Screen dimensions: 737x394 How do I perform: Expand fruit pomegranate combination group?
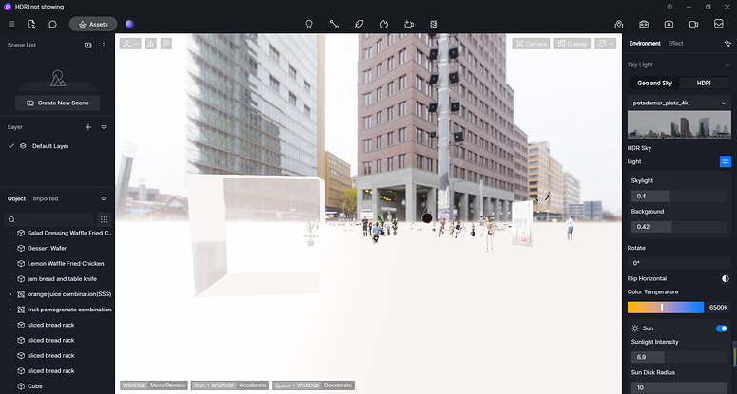[10, 310]
